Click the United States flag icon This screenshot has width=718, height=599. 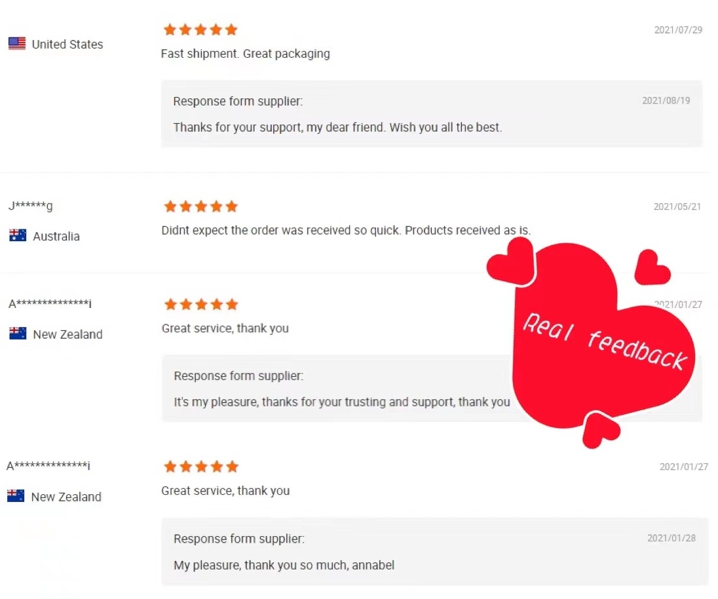17,44
